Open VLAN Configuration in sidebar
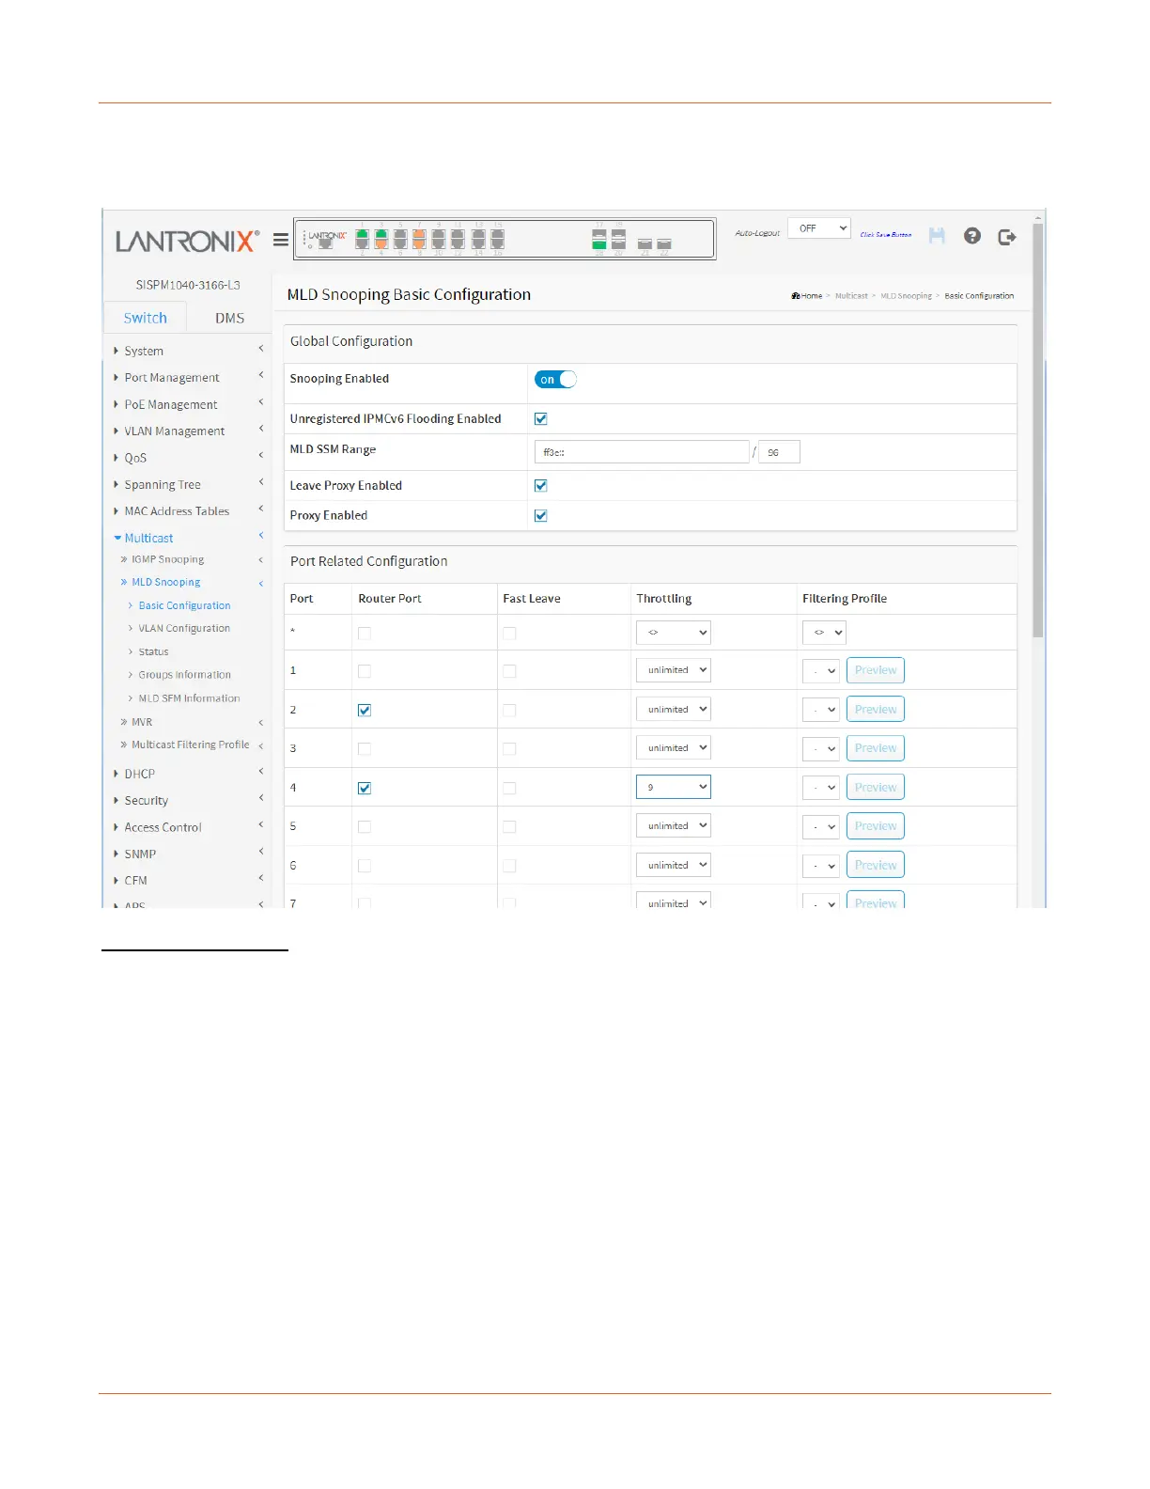Image resolution: width=1150 pixels, height=1489 pixels. (x=184, y=628)
